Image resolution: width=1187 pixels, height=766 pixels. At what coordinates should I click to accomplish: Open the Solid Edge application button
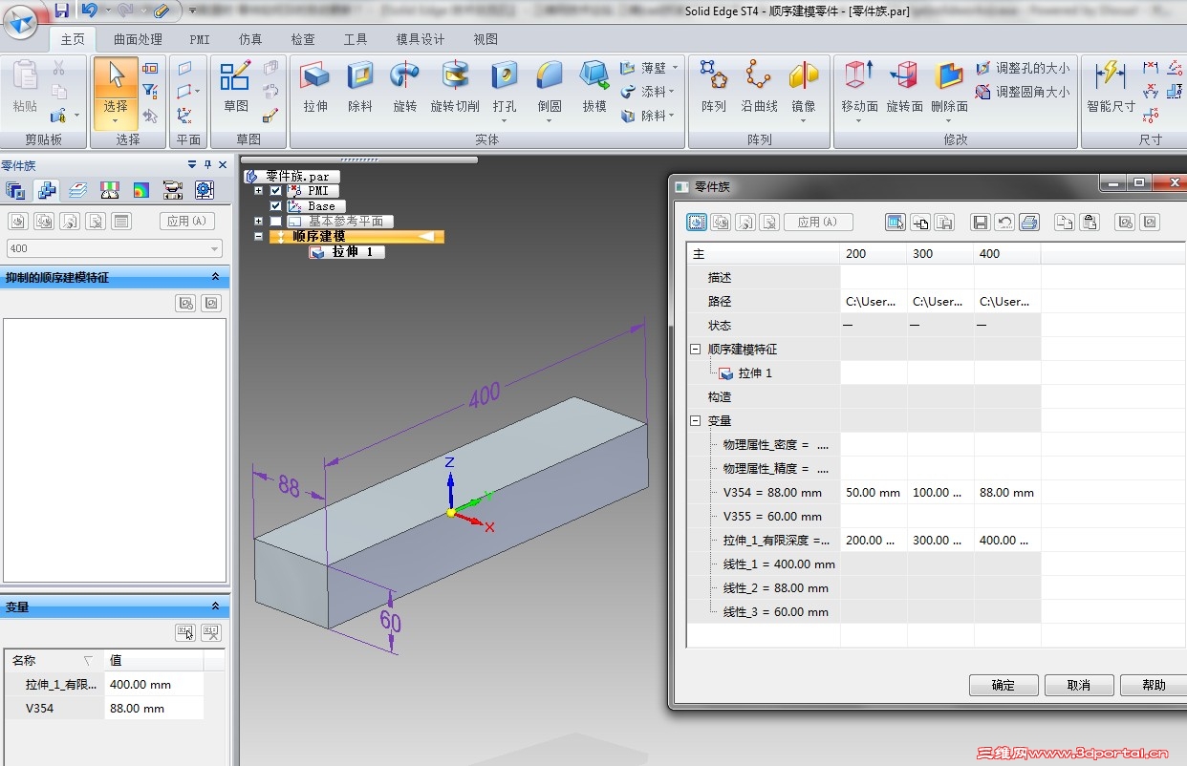(x=21, y=21)
